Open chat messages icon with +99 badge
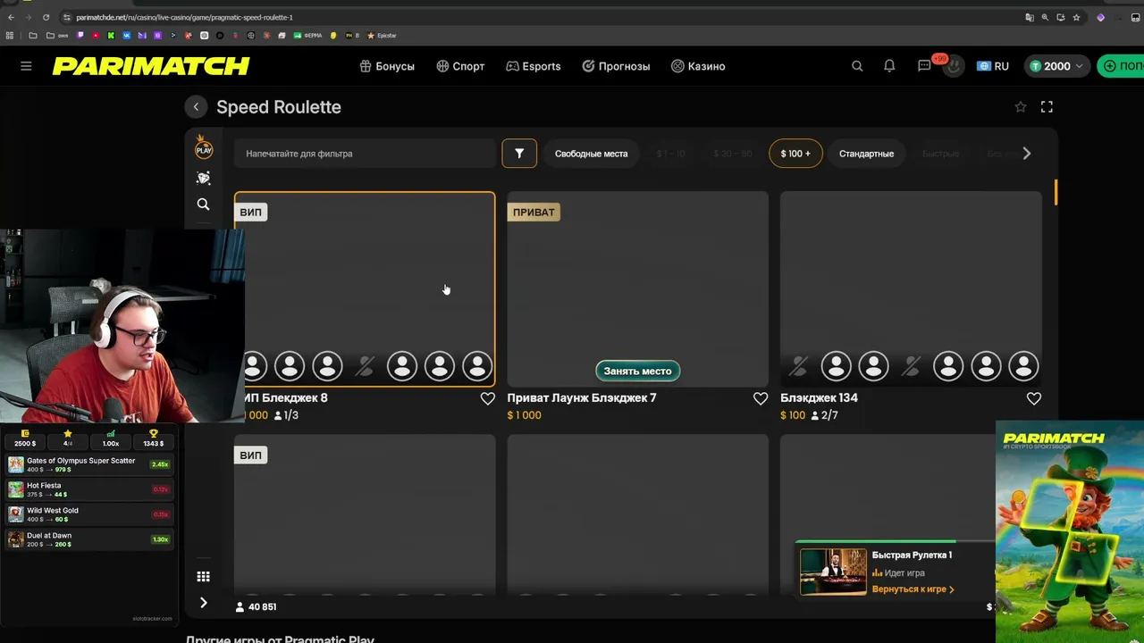 click(x=925, y=66)
